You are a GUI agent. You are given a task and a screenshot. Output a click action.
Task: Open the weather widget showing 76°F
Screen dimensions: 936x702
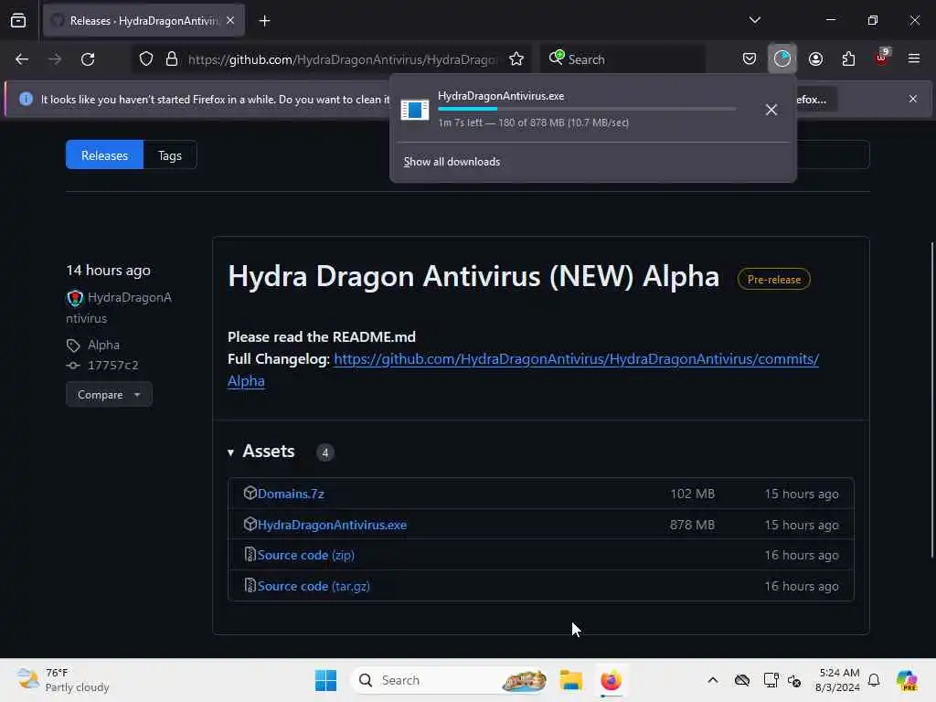click(63, 680)
